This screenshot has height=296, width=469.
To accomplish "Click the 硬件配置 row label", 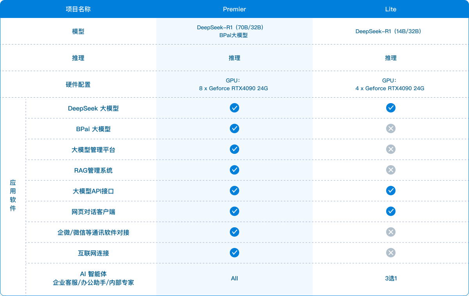I will click(x=78, y=84).
